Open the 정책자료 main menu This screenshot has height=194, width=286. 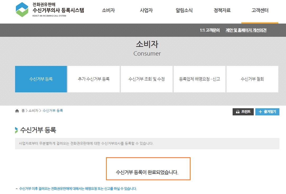coord(222,10)
